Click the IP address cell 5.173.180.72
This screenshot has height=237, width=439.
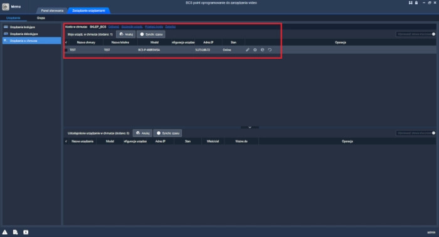coord(203,50)
